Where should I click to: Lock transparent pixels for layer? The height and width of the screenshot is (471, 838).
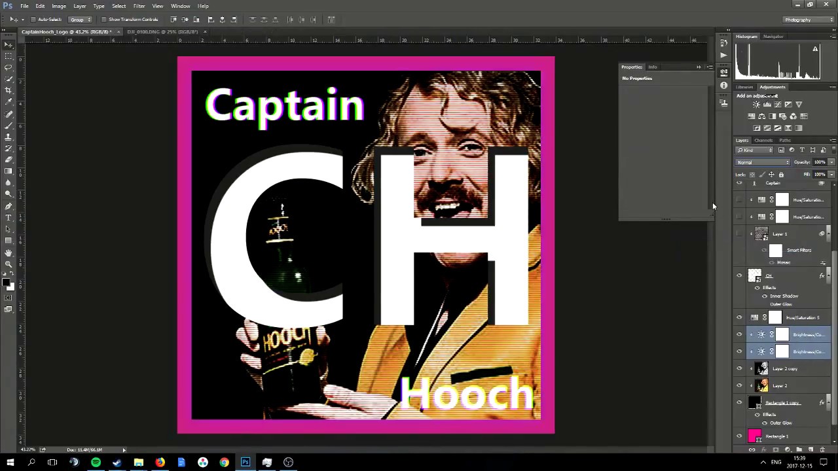pos(752,175)
